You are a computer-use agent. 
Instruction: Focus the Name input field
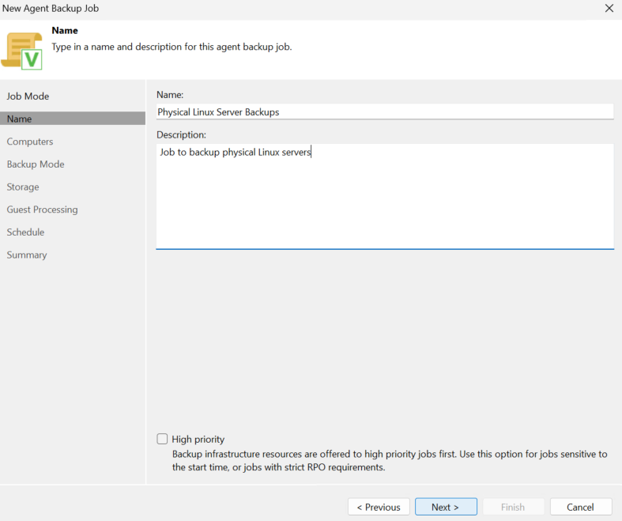pos(385,112)
